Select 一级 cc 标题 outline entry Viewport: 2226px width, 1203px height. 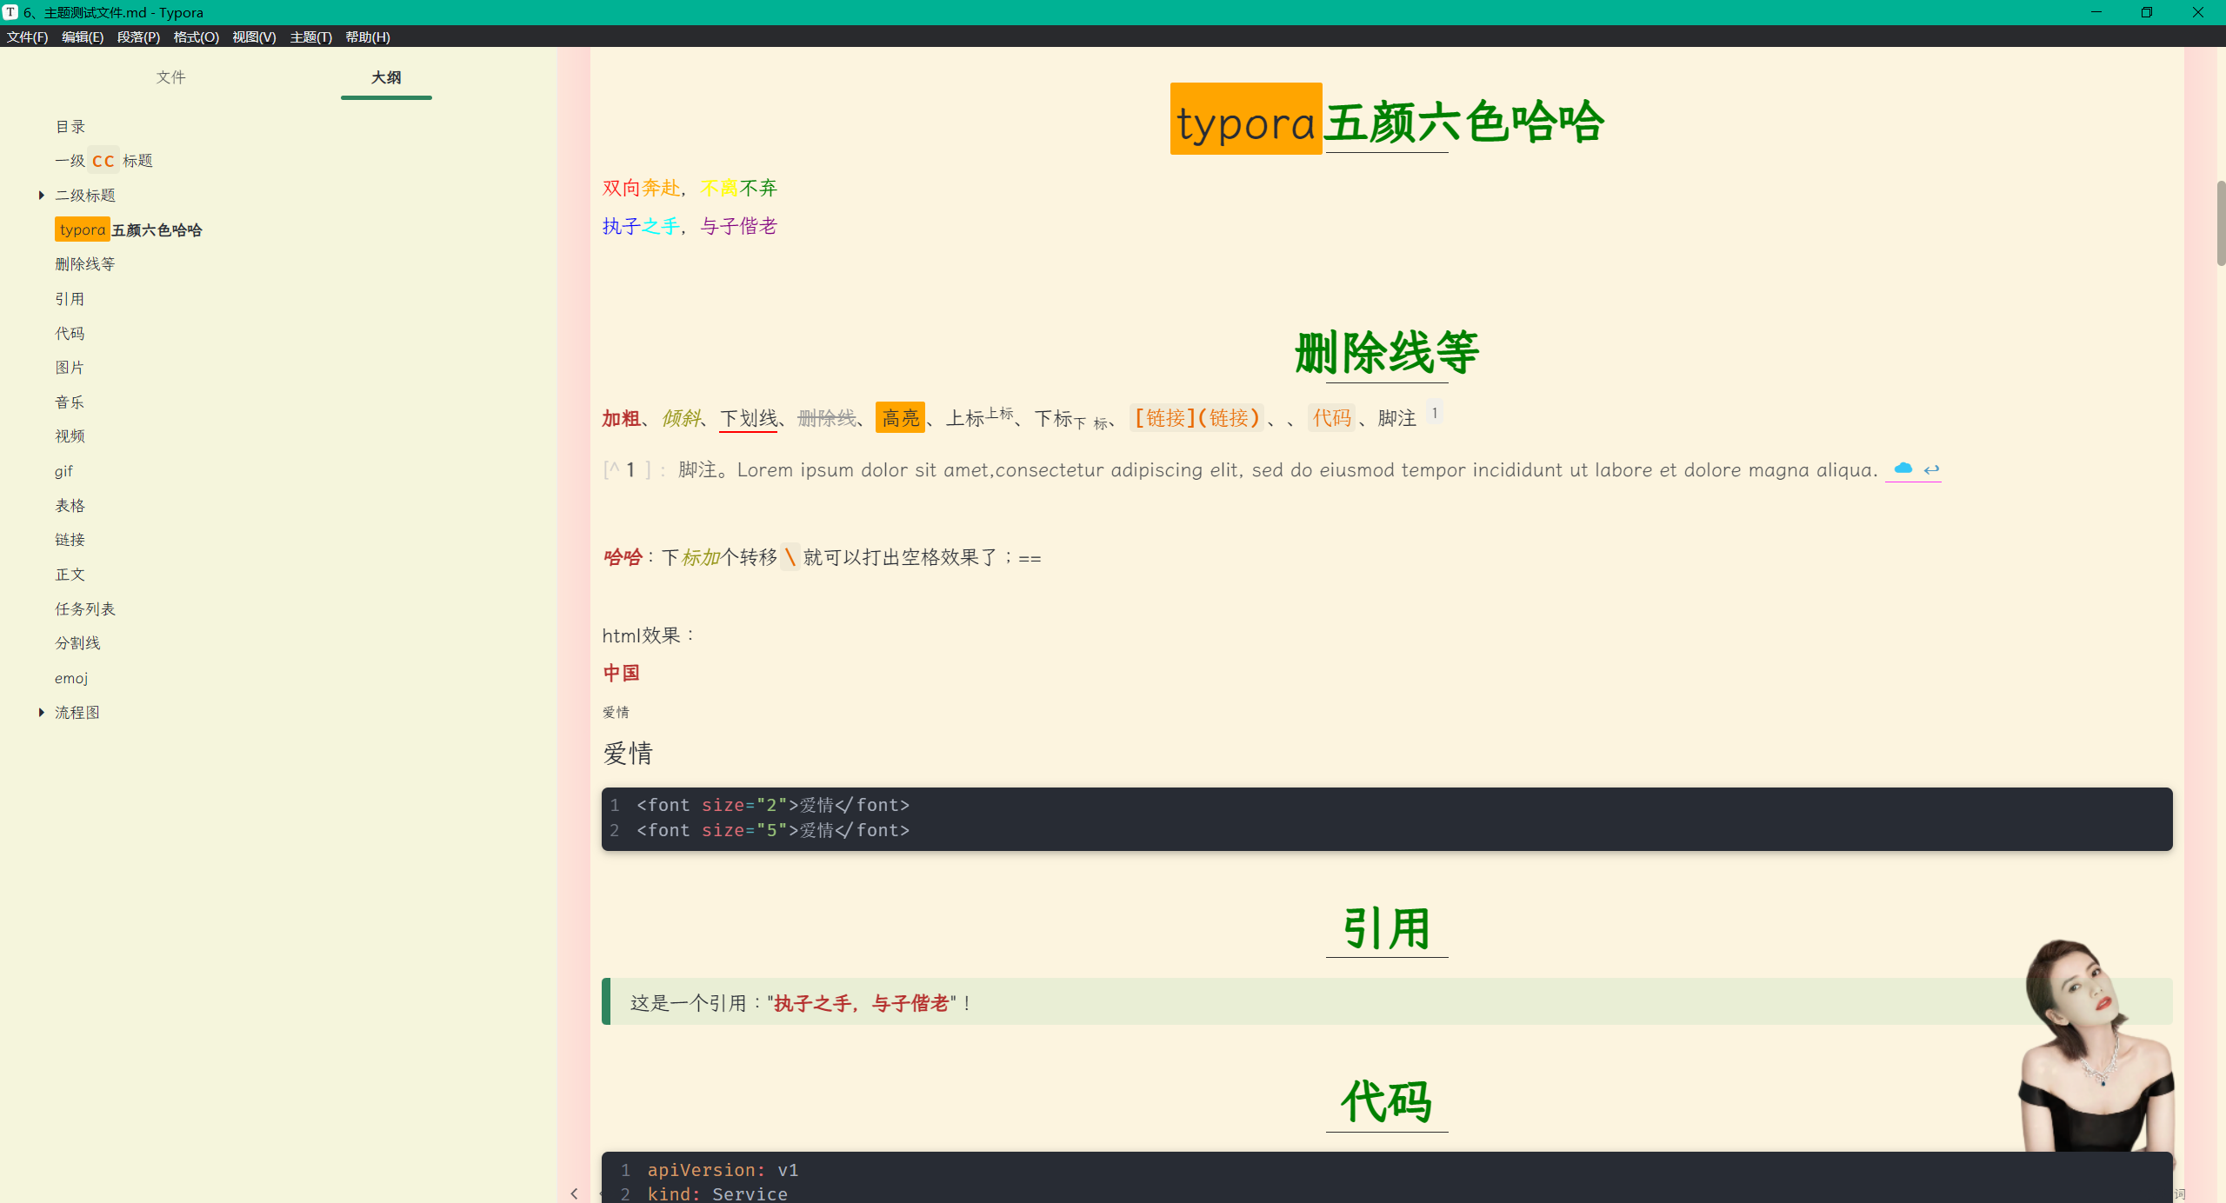click(103, 161)
